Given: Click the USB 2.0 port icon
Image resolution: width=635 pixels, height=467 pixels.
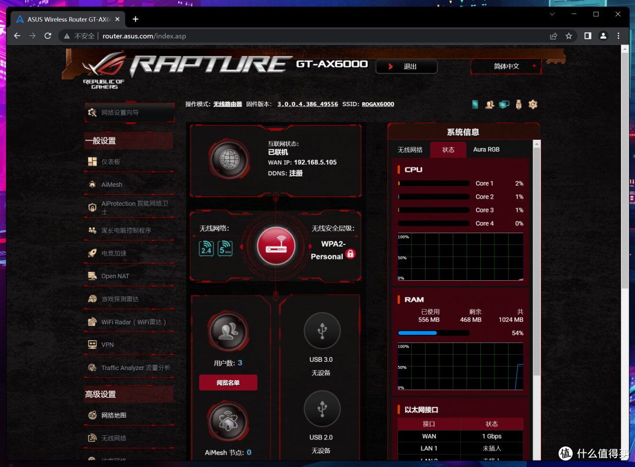Looking at the screenshot, I should (322, 409).
